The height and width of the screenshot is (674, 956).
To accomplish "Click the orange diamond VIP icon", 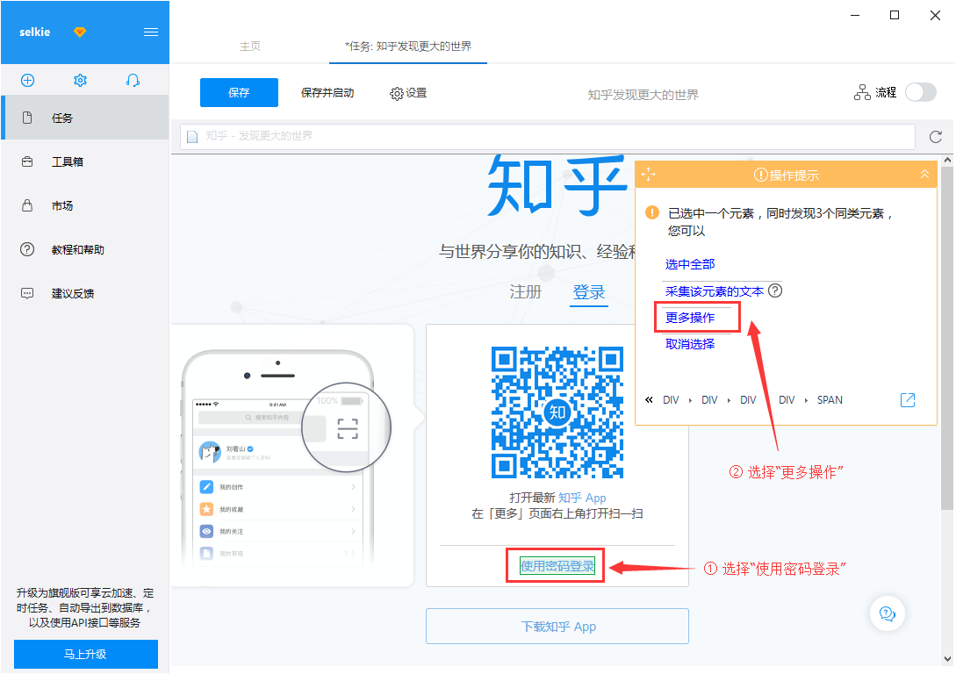I will (80, 32).
